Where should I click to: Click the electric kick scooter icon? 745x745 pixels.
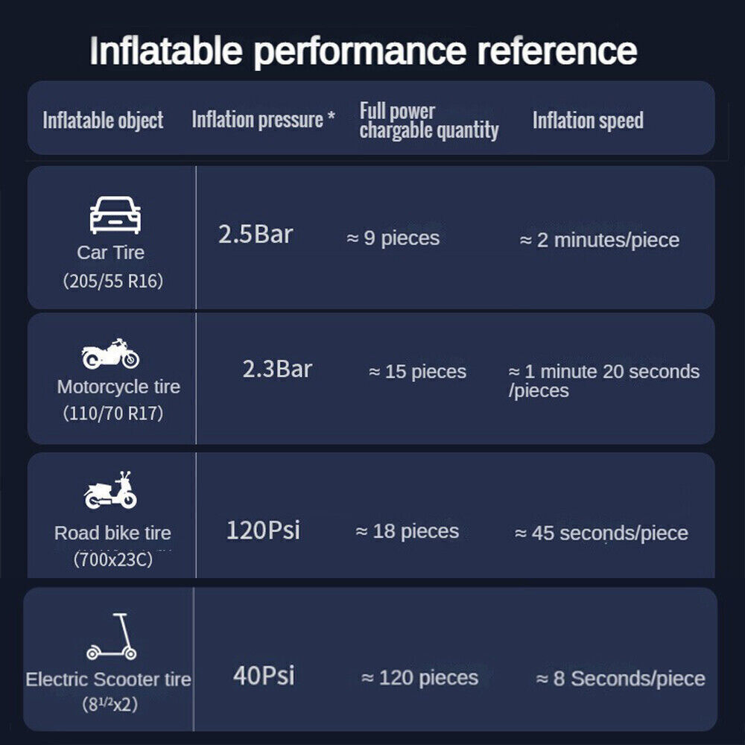pyautogui.click(x=111, y=636)
